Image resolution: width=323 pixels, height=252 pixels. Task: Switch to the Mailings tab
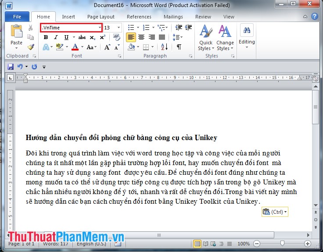coord(173,17)
